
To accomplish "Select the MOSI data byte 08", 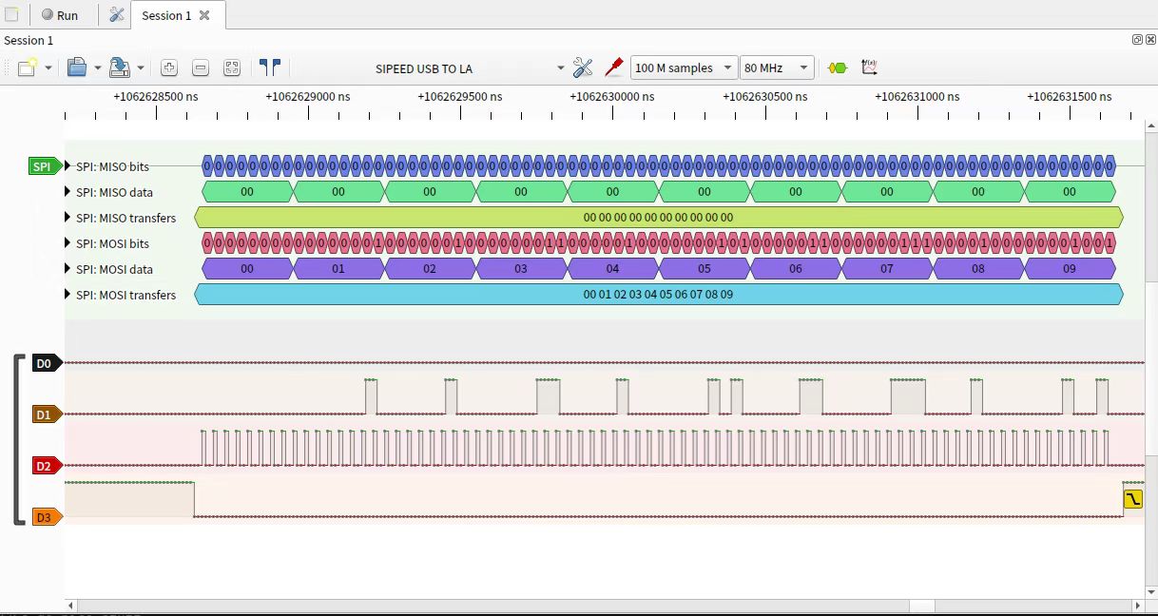I will 977,269.
